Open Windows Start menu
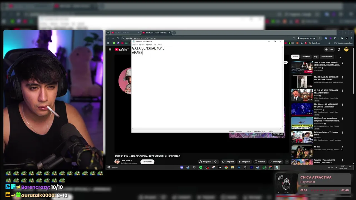The image size is (356, 200). tap(108, 167)
